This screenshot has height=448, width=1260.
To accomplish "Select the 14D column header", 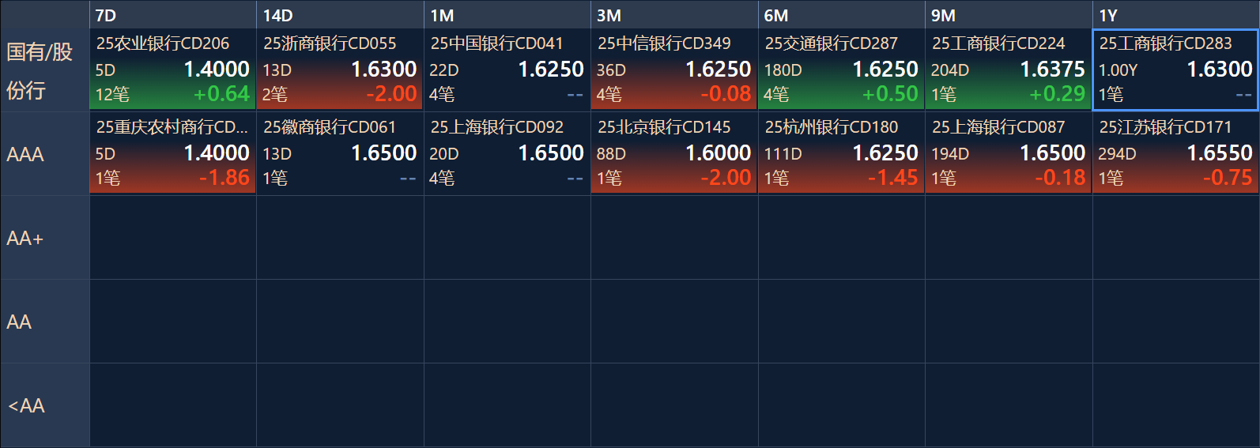I will tap(340, 15).
